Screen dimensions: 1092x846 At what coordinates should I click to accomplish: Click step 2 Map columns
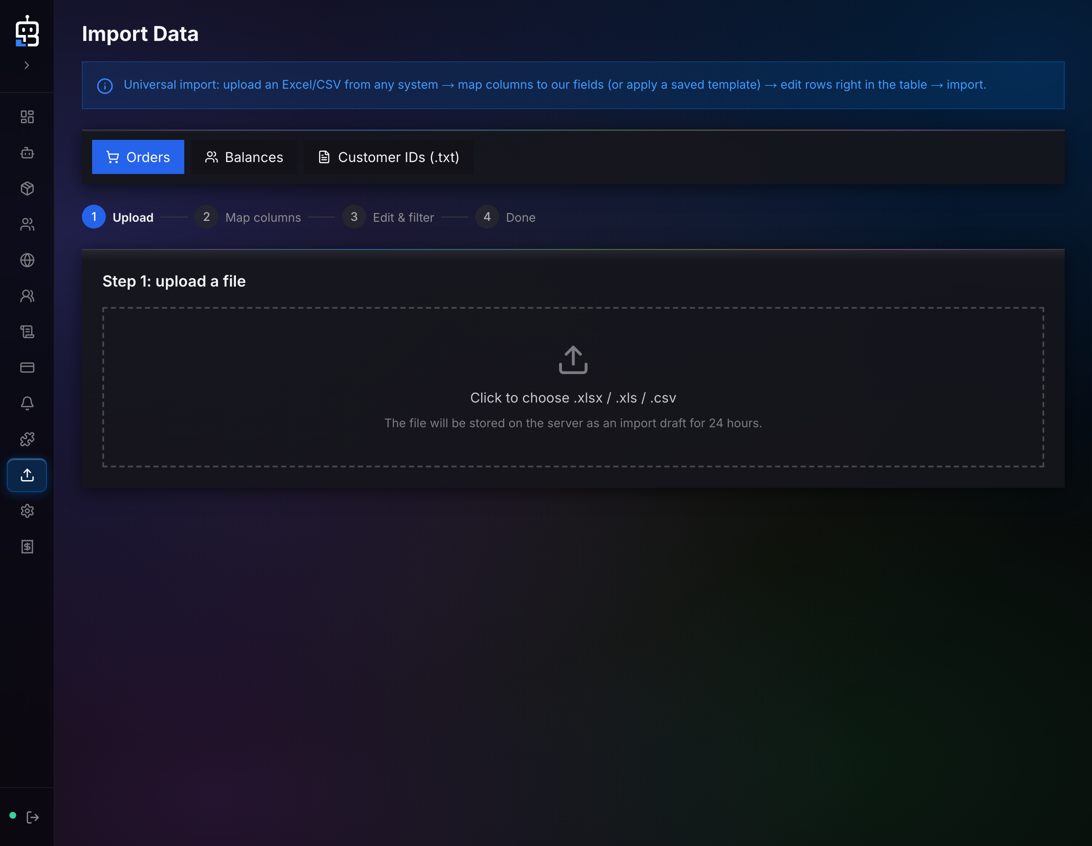[x=248, y=217]
